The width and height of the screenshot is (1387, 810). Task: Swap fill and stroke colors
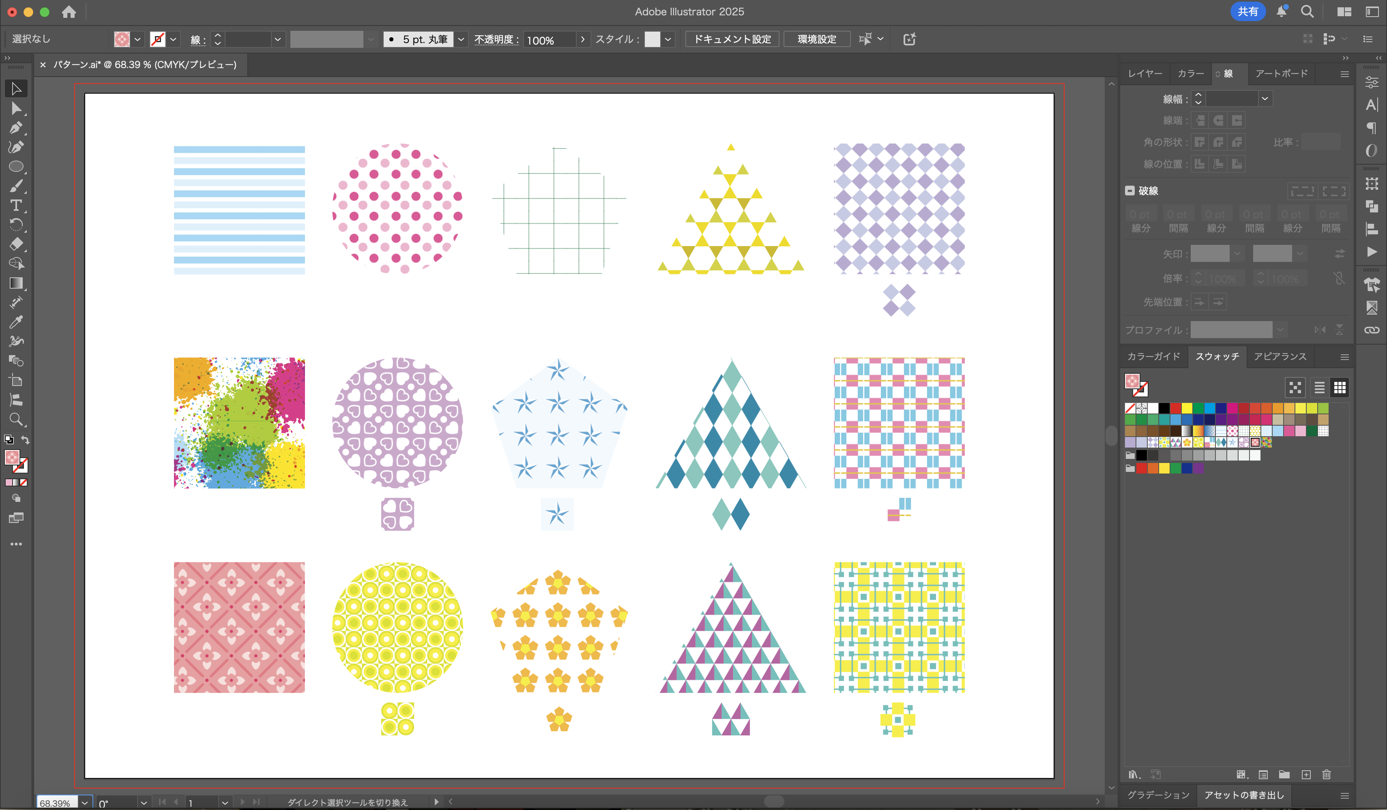(25, 440)
